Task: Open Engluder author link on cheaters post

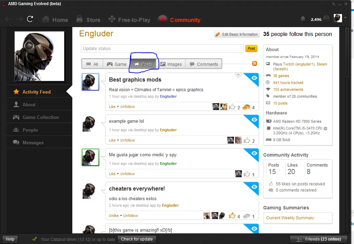Action: pos(170,205)
